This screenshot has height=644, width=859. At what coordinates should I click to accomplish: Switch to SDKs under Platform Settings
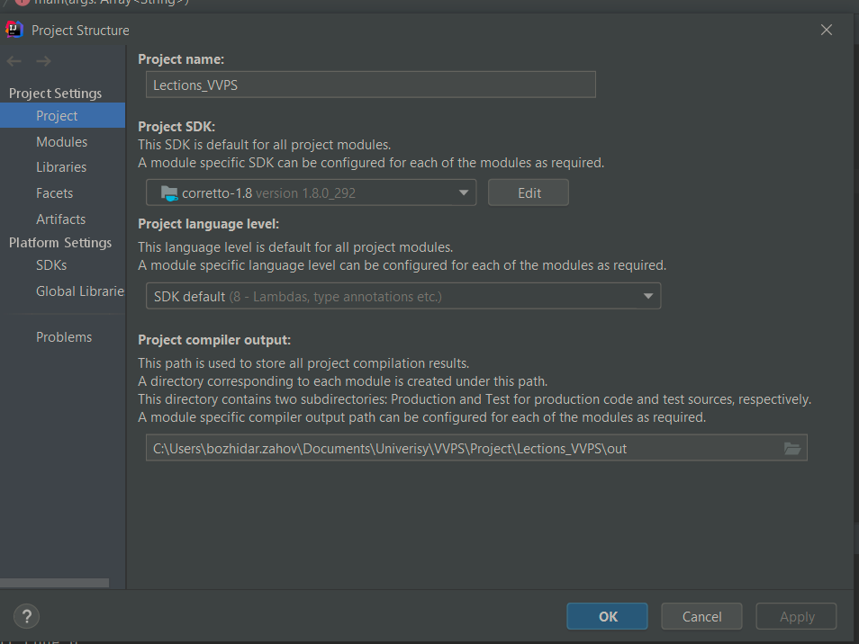pyautogui.click(x=51, y=265)
